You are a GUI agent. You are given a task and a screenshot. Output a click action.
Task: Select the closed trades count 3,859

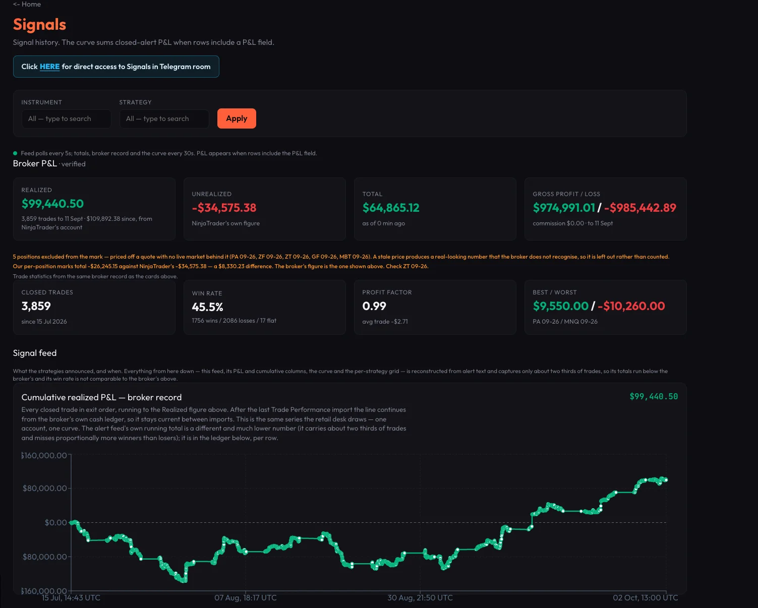click(36, 306)
